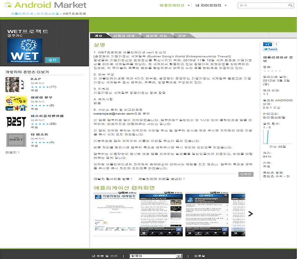Select the 개요 overview tab
This screenshot has width=297, height=259.
click(x=99, y=35)
